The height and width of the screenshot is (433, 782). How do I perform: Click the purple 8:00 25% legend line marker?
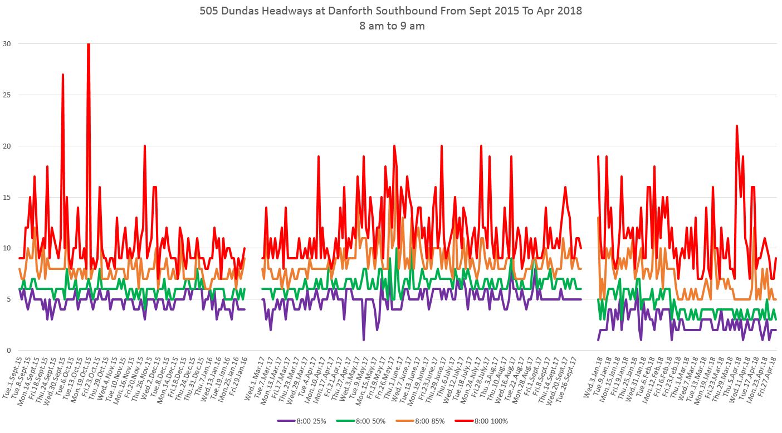coord(286,421)
